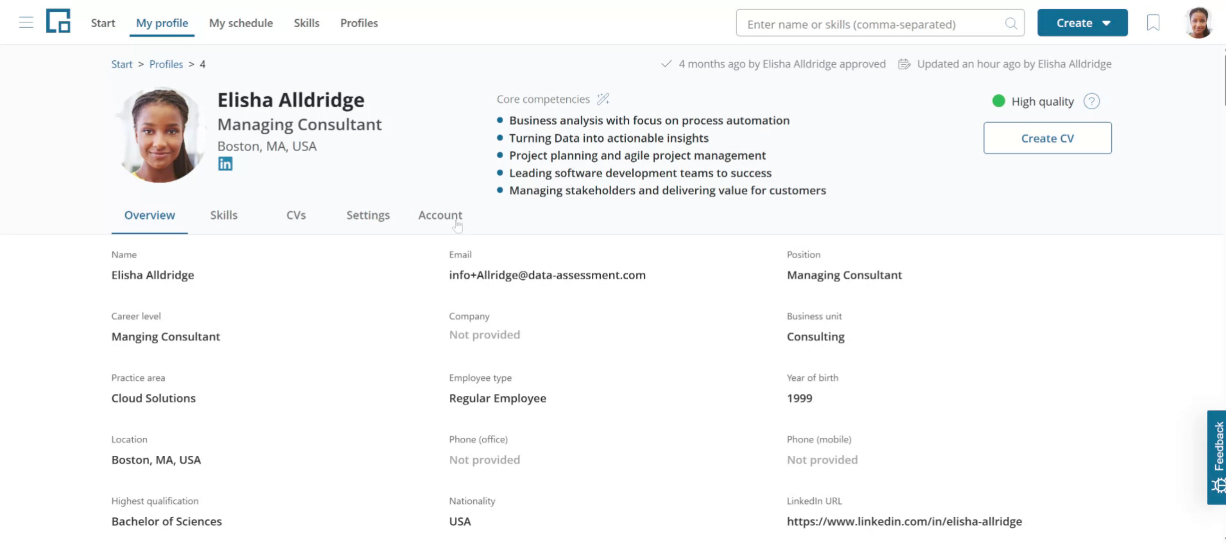Open the Skills top navigation item
Viewport: 1226px width, 543px height.
pos(306,23)
